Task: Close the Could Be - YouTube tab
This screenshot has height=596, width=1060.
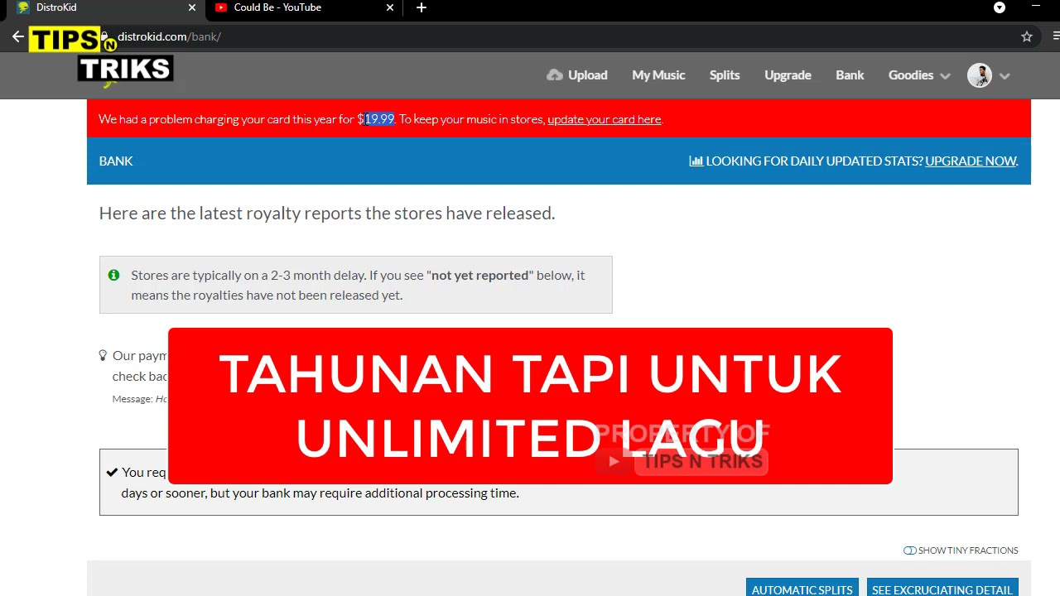Action: click(391, 7)
